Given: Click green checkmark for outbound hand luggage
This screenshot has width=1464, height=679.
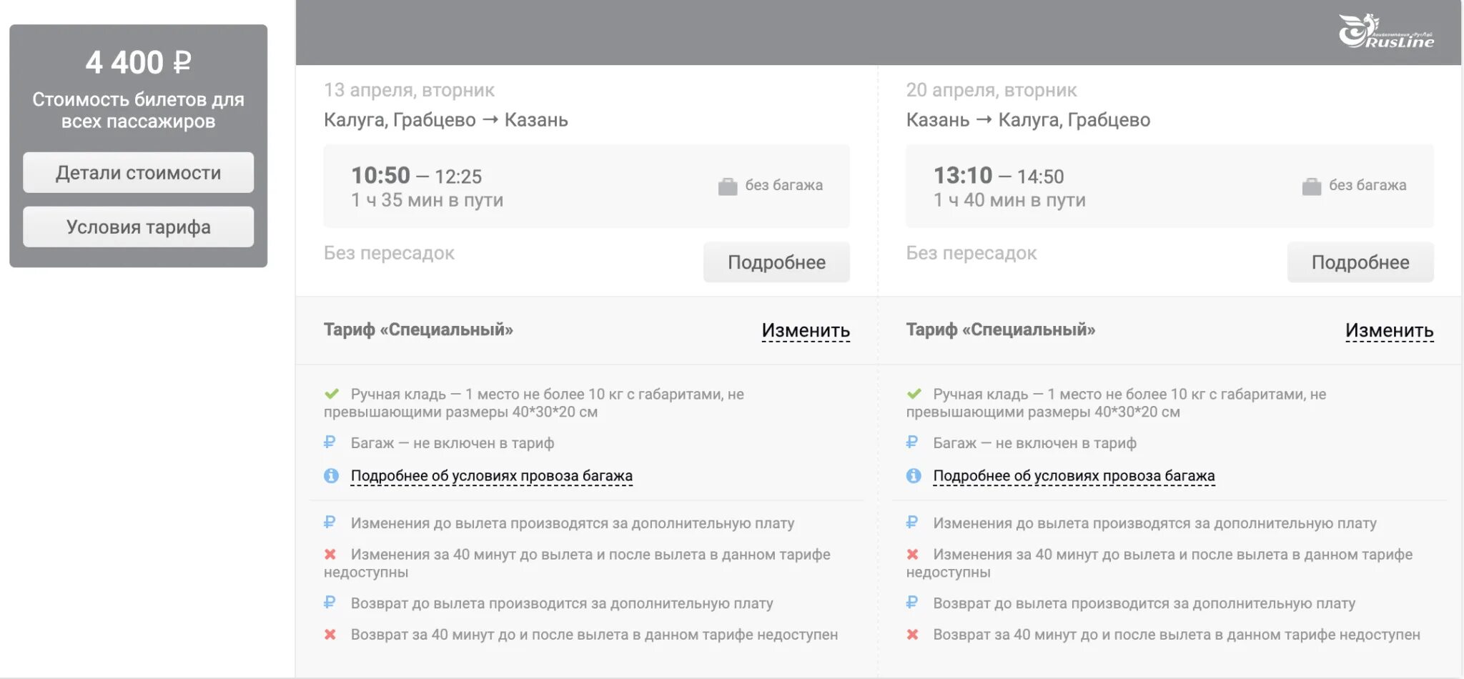Looking at the screenshot, I should [331, 394].
